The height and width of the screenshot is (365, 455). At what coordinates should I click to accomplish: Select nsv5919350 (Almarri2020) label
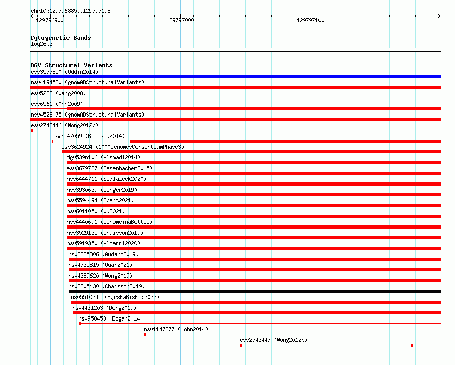click(x=103, y=243)
